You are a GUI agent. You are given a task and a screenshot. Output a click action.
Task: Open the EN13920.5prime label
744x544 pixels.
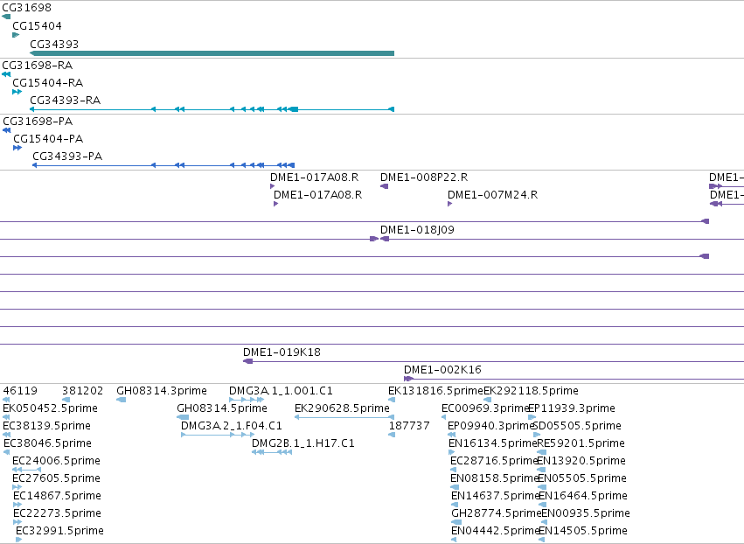[x=581, y=461]
